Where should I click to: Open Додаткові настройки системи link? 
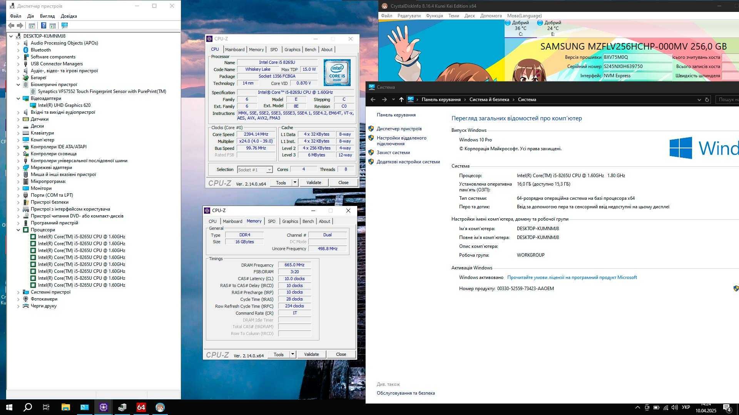[408, 162]
